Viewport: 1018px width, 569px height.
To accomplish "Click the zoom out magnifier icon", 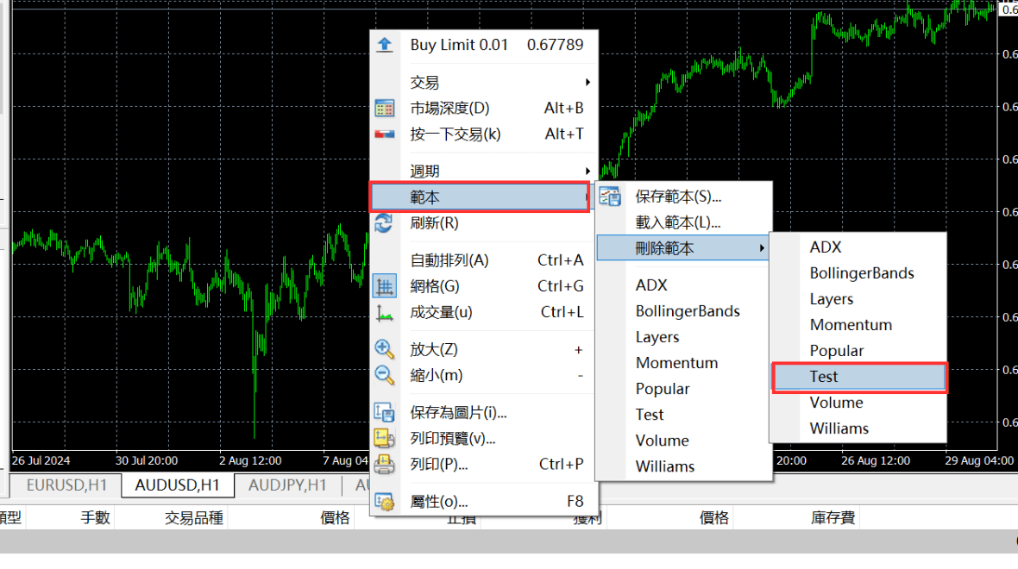I will pos(385,375).
